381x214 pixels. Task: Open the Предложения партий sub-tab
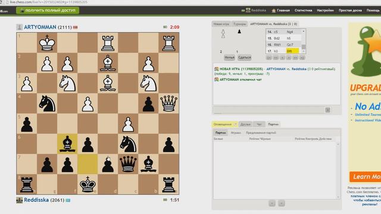pos(261,133)
